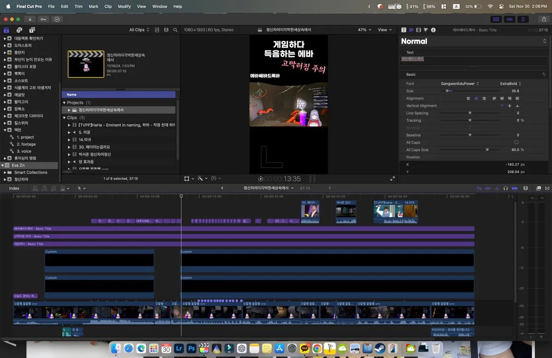Collapse the Projects section disclosure triangle
The image size is (552, 358).
[64, 102]
